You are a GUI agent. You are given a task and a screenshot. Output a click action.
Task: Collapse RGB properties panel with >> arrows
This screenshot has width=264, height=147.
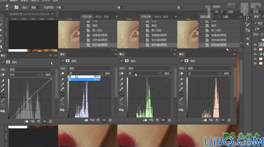(x=51, y=55)
